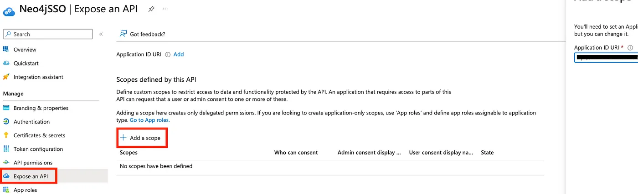Click the Search box in the sidebar
Image resolution: width=638 pixels, height=194 pixels.
(x=48, y=34)
